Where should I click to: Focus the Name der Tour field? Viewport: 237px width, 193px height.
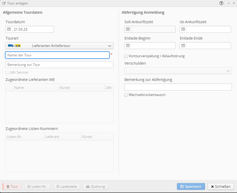pos(57,55)
